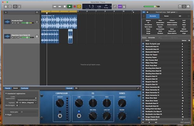
Task: Filter loops by Batteria button
Action: pos(148,20)
